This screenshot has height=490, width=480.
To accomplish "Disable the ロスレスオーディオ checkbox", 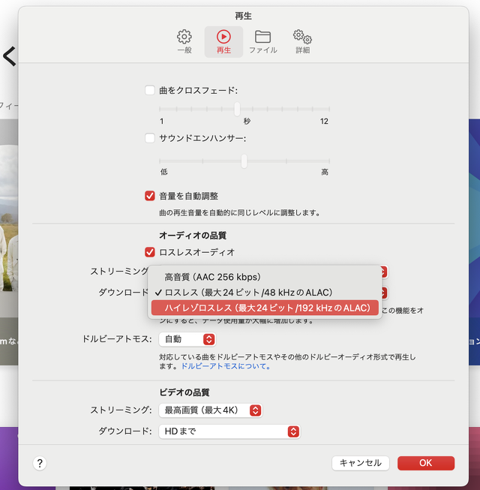I will point(149,252).
